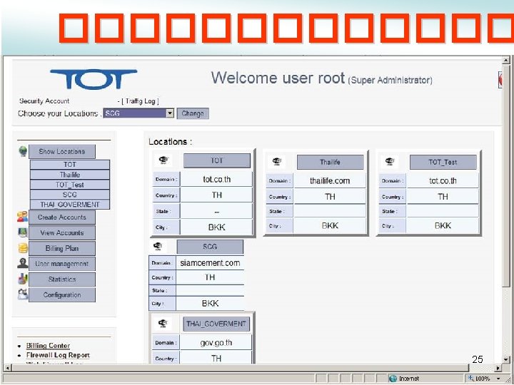Click the user icon beside User management
The height and width of the screenshot is (385, 514).
pos(23,263)
